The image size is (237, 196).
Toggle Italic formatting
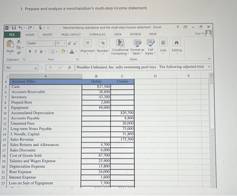click(36, 52)
